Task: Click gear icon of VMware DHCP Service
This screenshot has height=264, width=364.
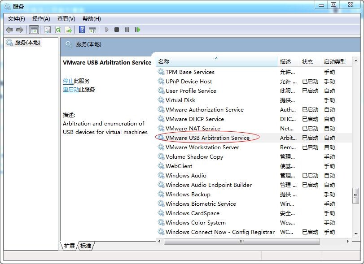Action: point(161,119)
